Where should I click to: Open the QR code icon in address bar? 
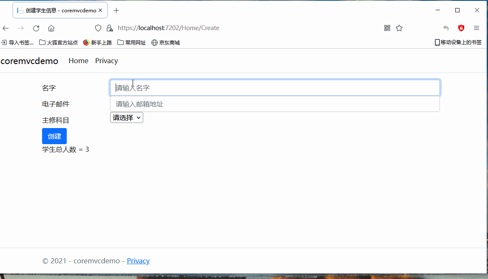point(387,28)
